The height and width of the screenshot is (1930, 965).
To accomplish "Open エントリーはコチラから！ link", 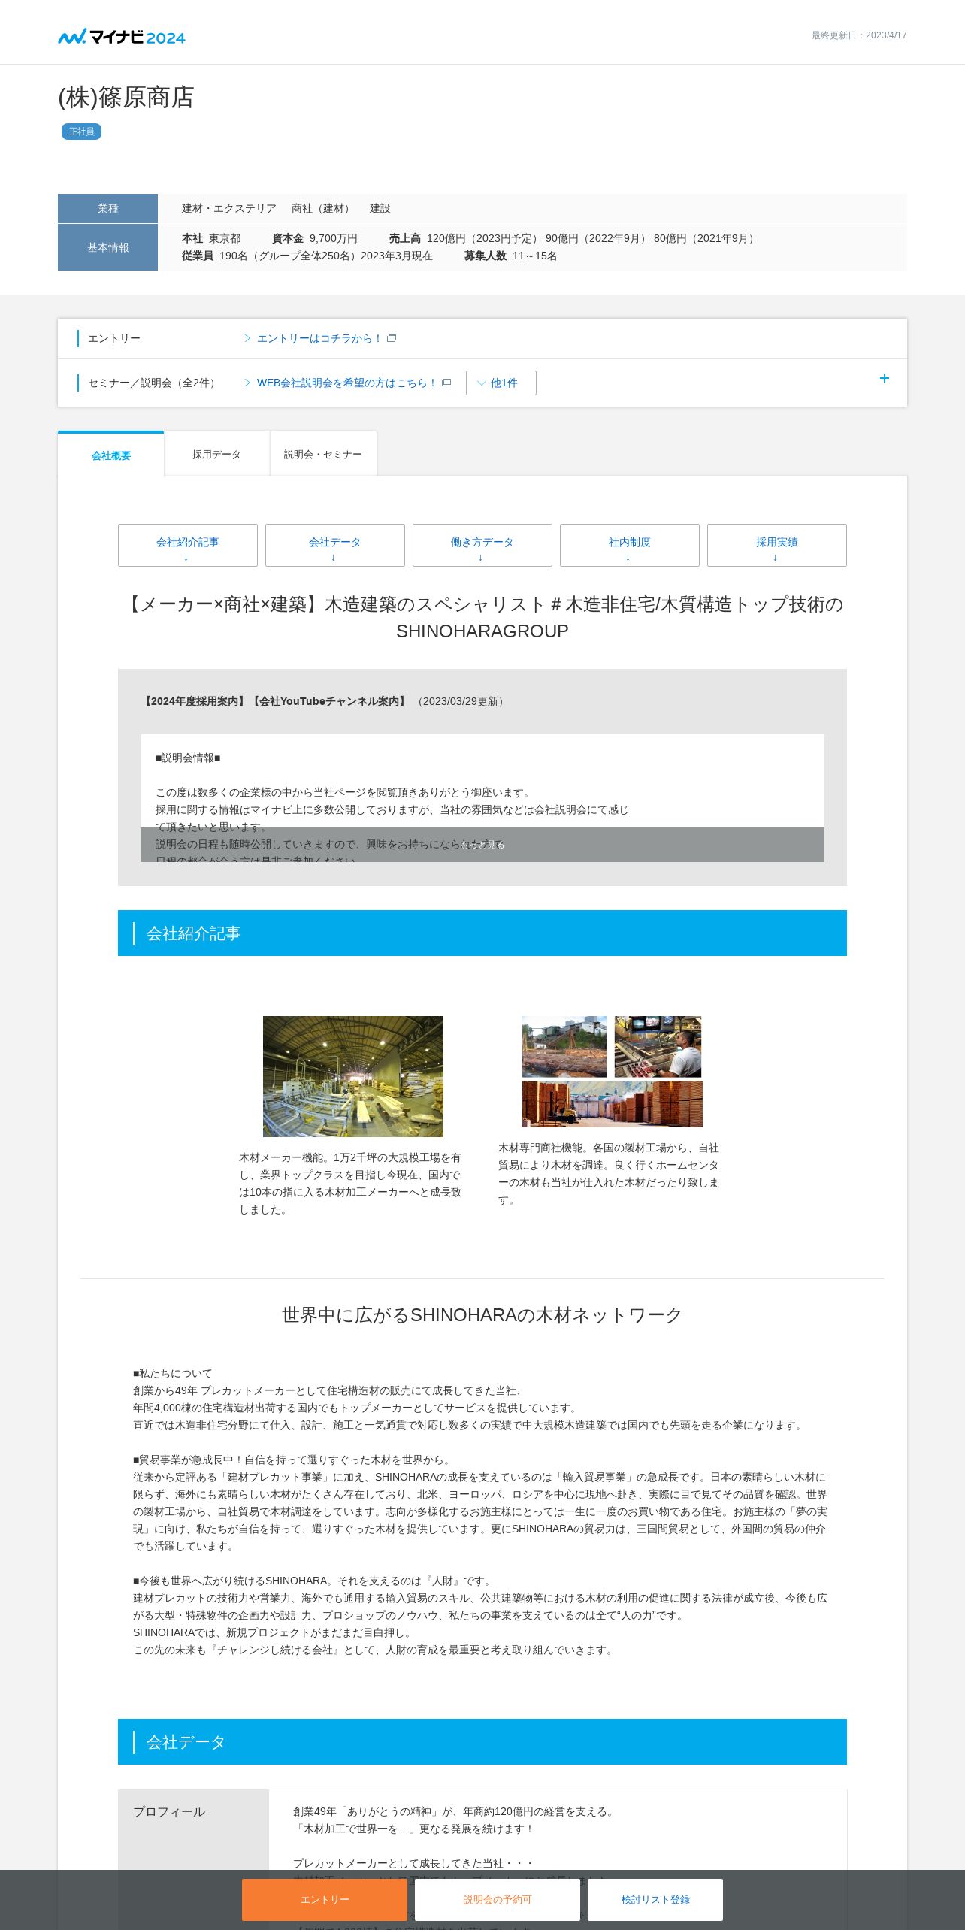I will click(319, 338).
